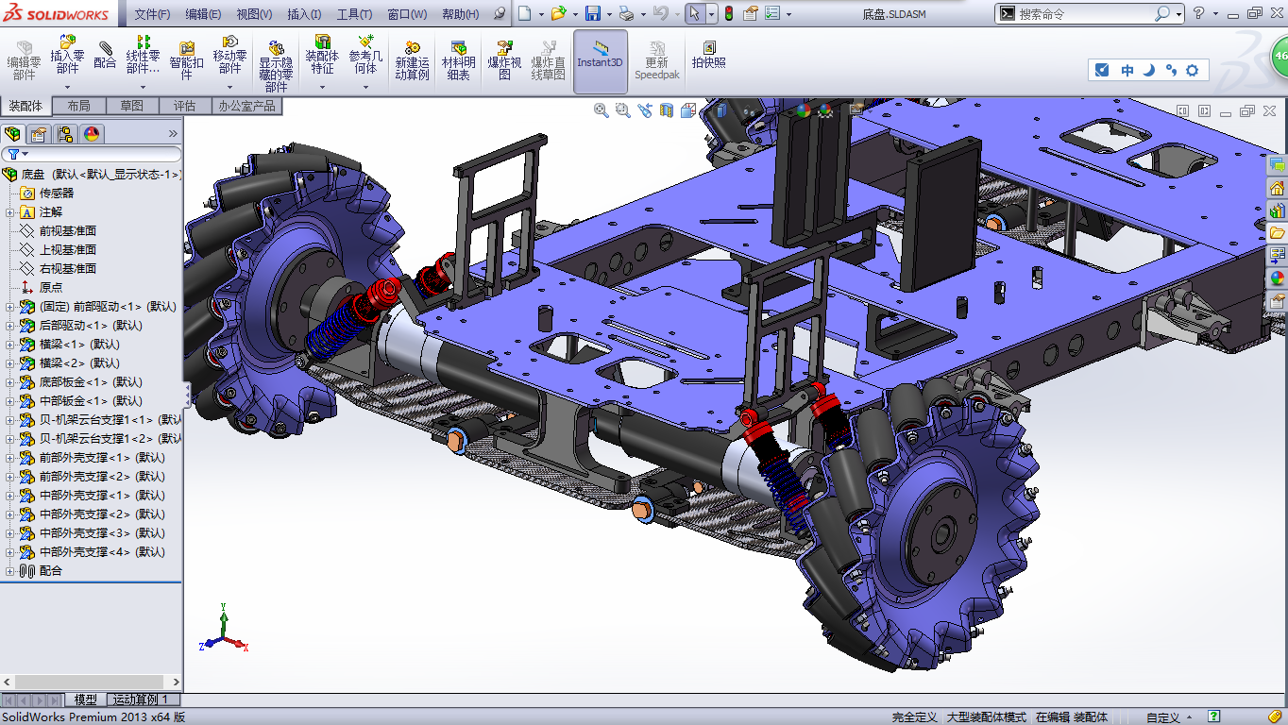Viewport: 1288px width, 725px height.
Task: Click Previous View icon in viewport toolbar
Action: pos(645,110)
